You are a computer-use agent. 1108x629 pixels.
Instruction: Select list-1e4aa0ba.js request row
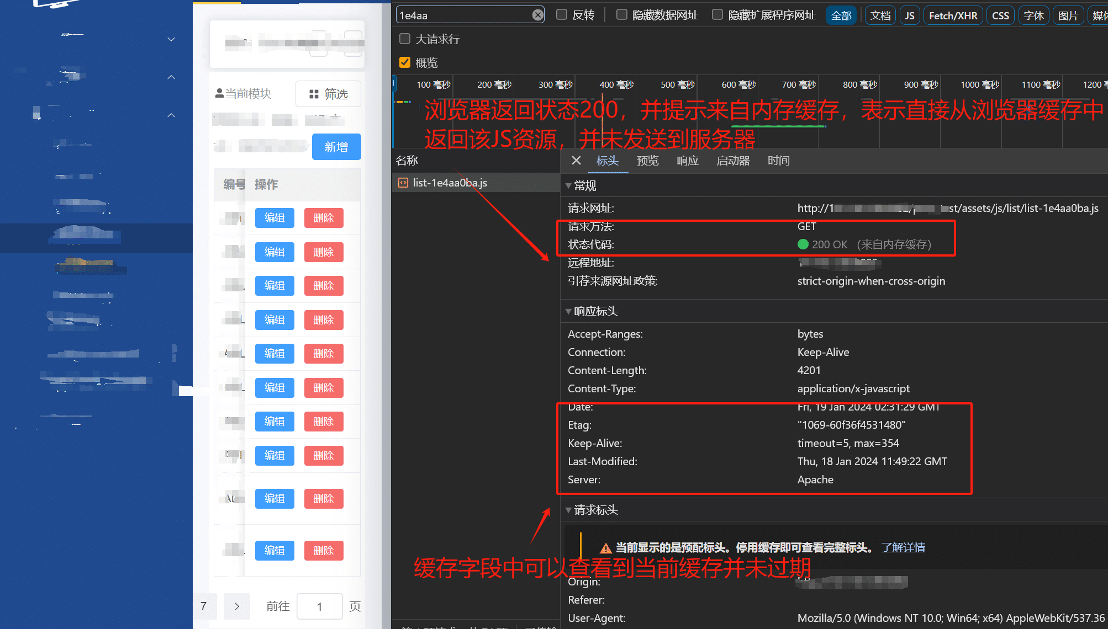[476, 183]
